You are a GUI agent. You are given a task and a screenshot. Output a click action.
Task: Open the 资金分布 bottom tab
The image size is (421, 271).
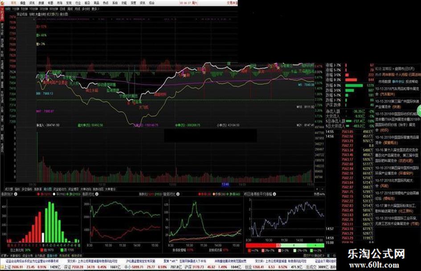(x=28, y=256)
